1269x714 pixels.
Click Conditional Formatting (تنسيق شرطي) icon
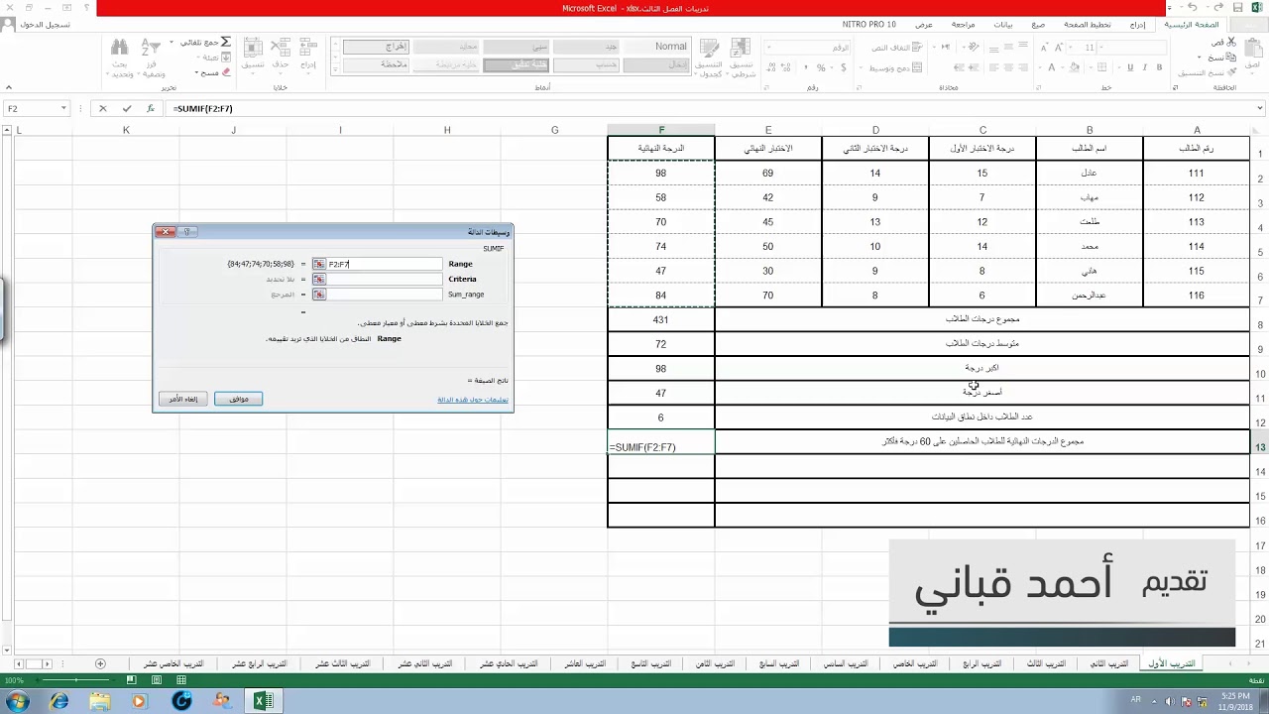(742, 50)
